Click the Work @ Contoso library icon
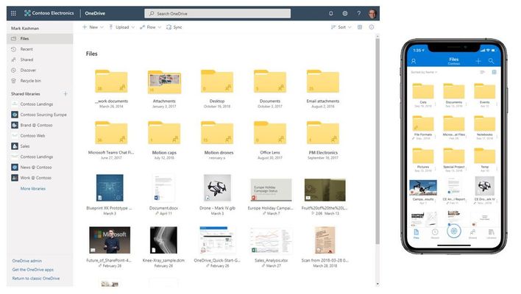Image resolution: width=521 pixels, height=294 pixels. [x=15, y=178]
